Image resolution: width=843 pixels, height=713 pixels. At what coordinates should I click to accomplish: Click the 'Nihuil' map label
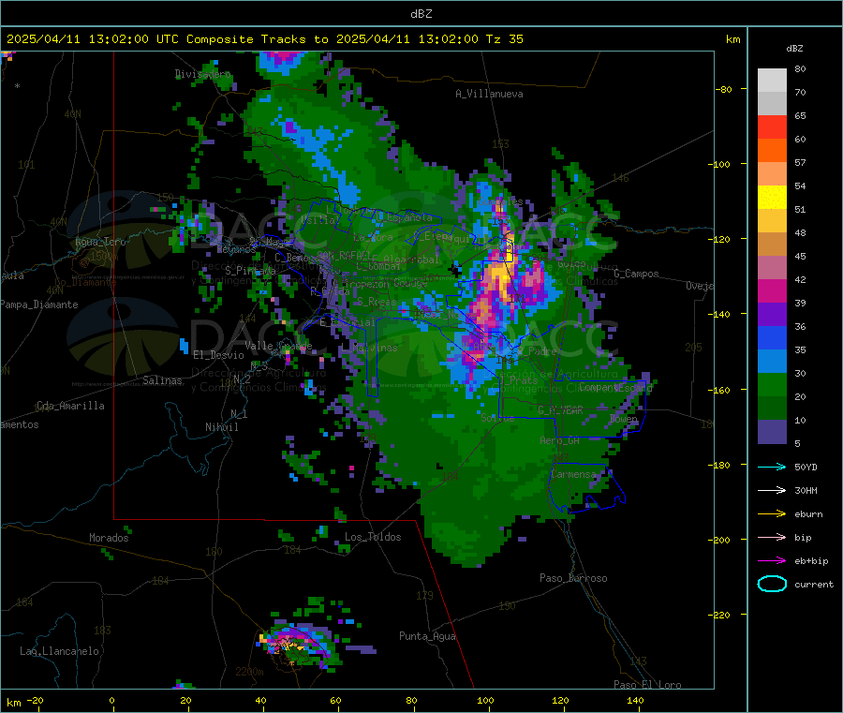(221, 427)
